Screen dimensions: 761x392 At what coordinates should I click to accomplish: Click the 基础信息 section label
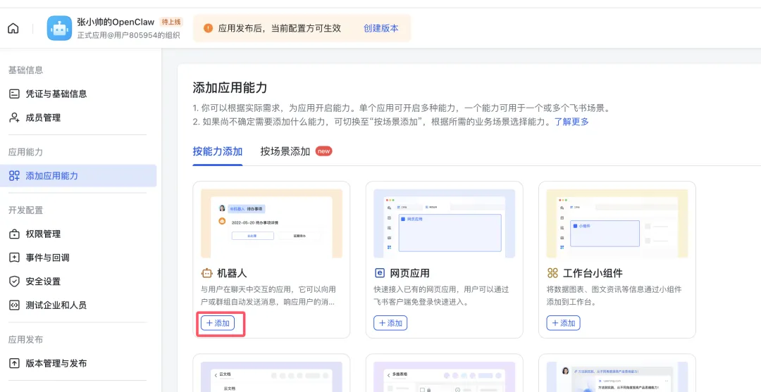click(x=26, y=70)
